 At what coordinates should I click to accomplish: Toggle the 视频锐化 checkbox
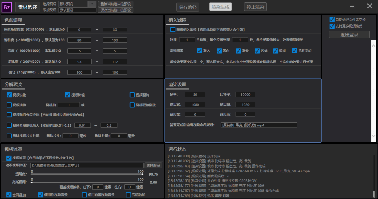[9, 95]
